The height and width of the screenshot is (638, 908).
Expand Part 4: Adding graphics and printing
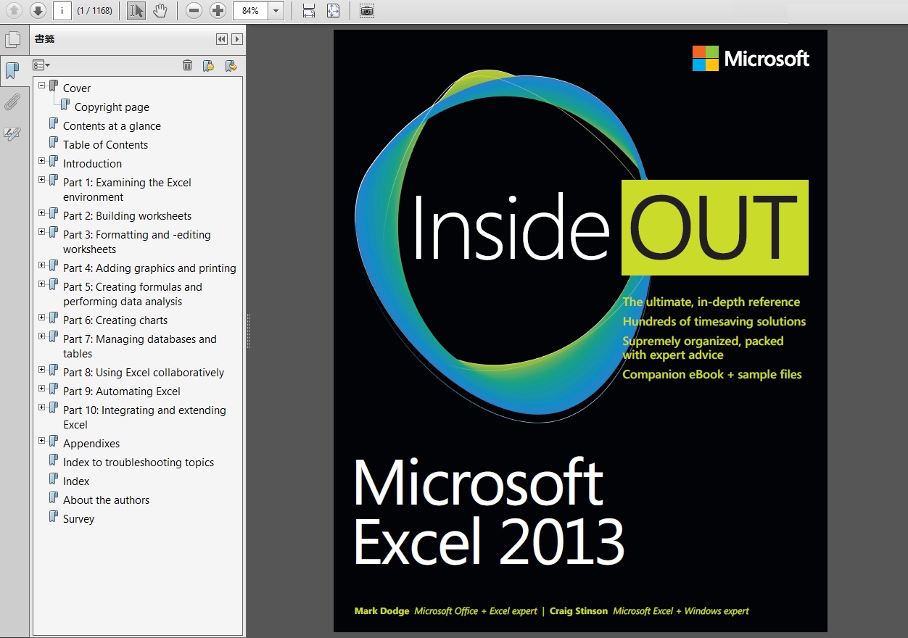(42, 265)
